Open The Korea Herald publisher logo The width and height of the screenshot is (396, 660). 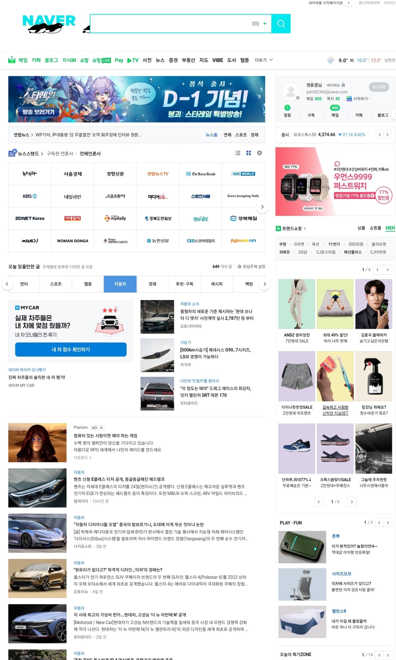tap(200, 174)
